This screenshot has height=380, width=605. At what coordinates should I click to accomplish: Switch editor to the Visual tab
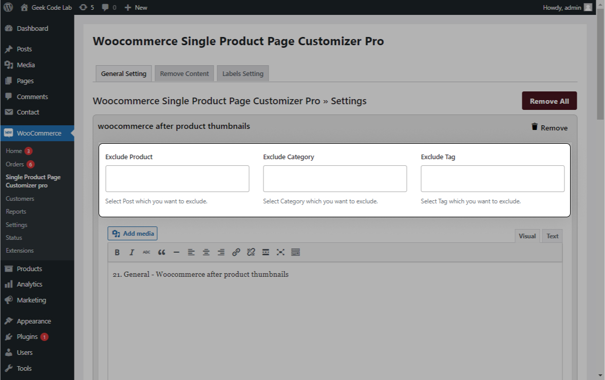(x=527, y=236)
